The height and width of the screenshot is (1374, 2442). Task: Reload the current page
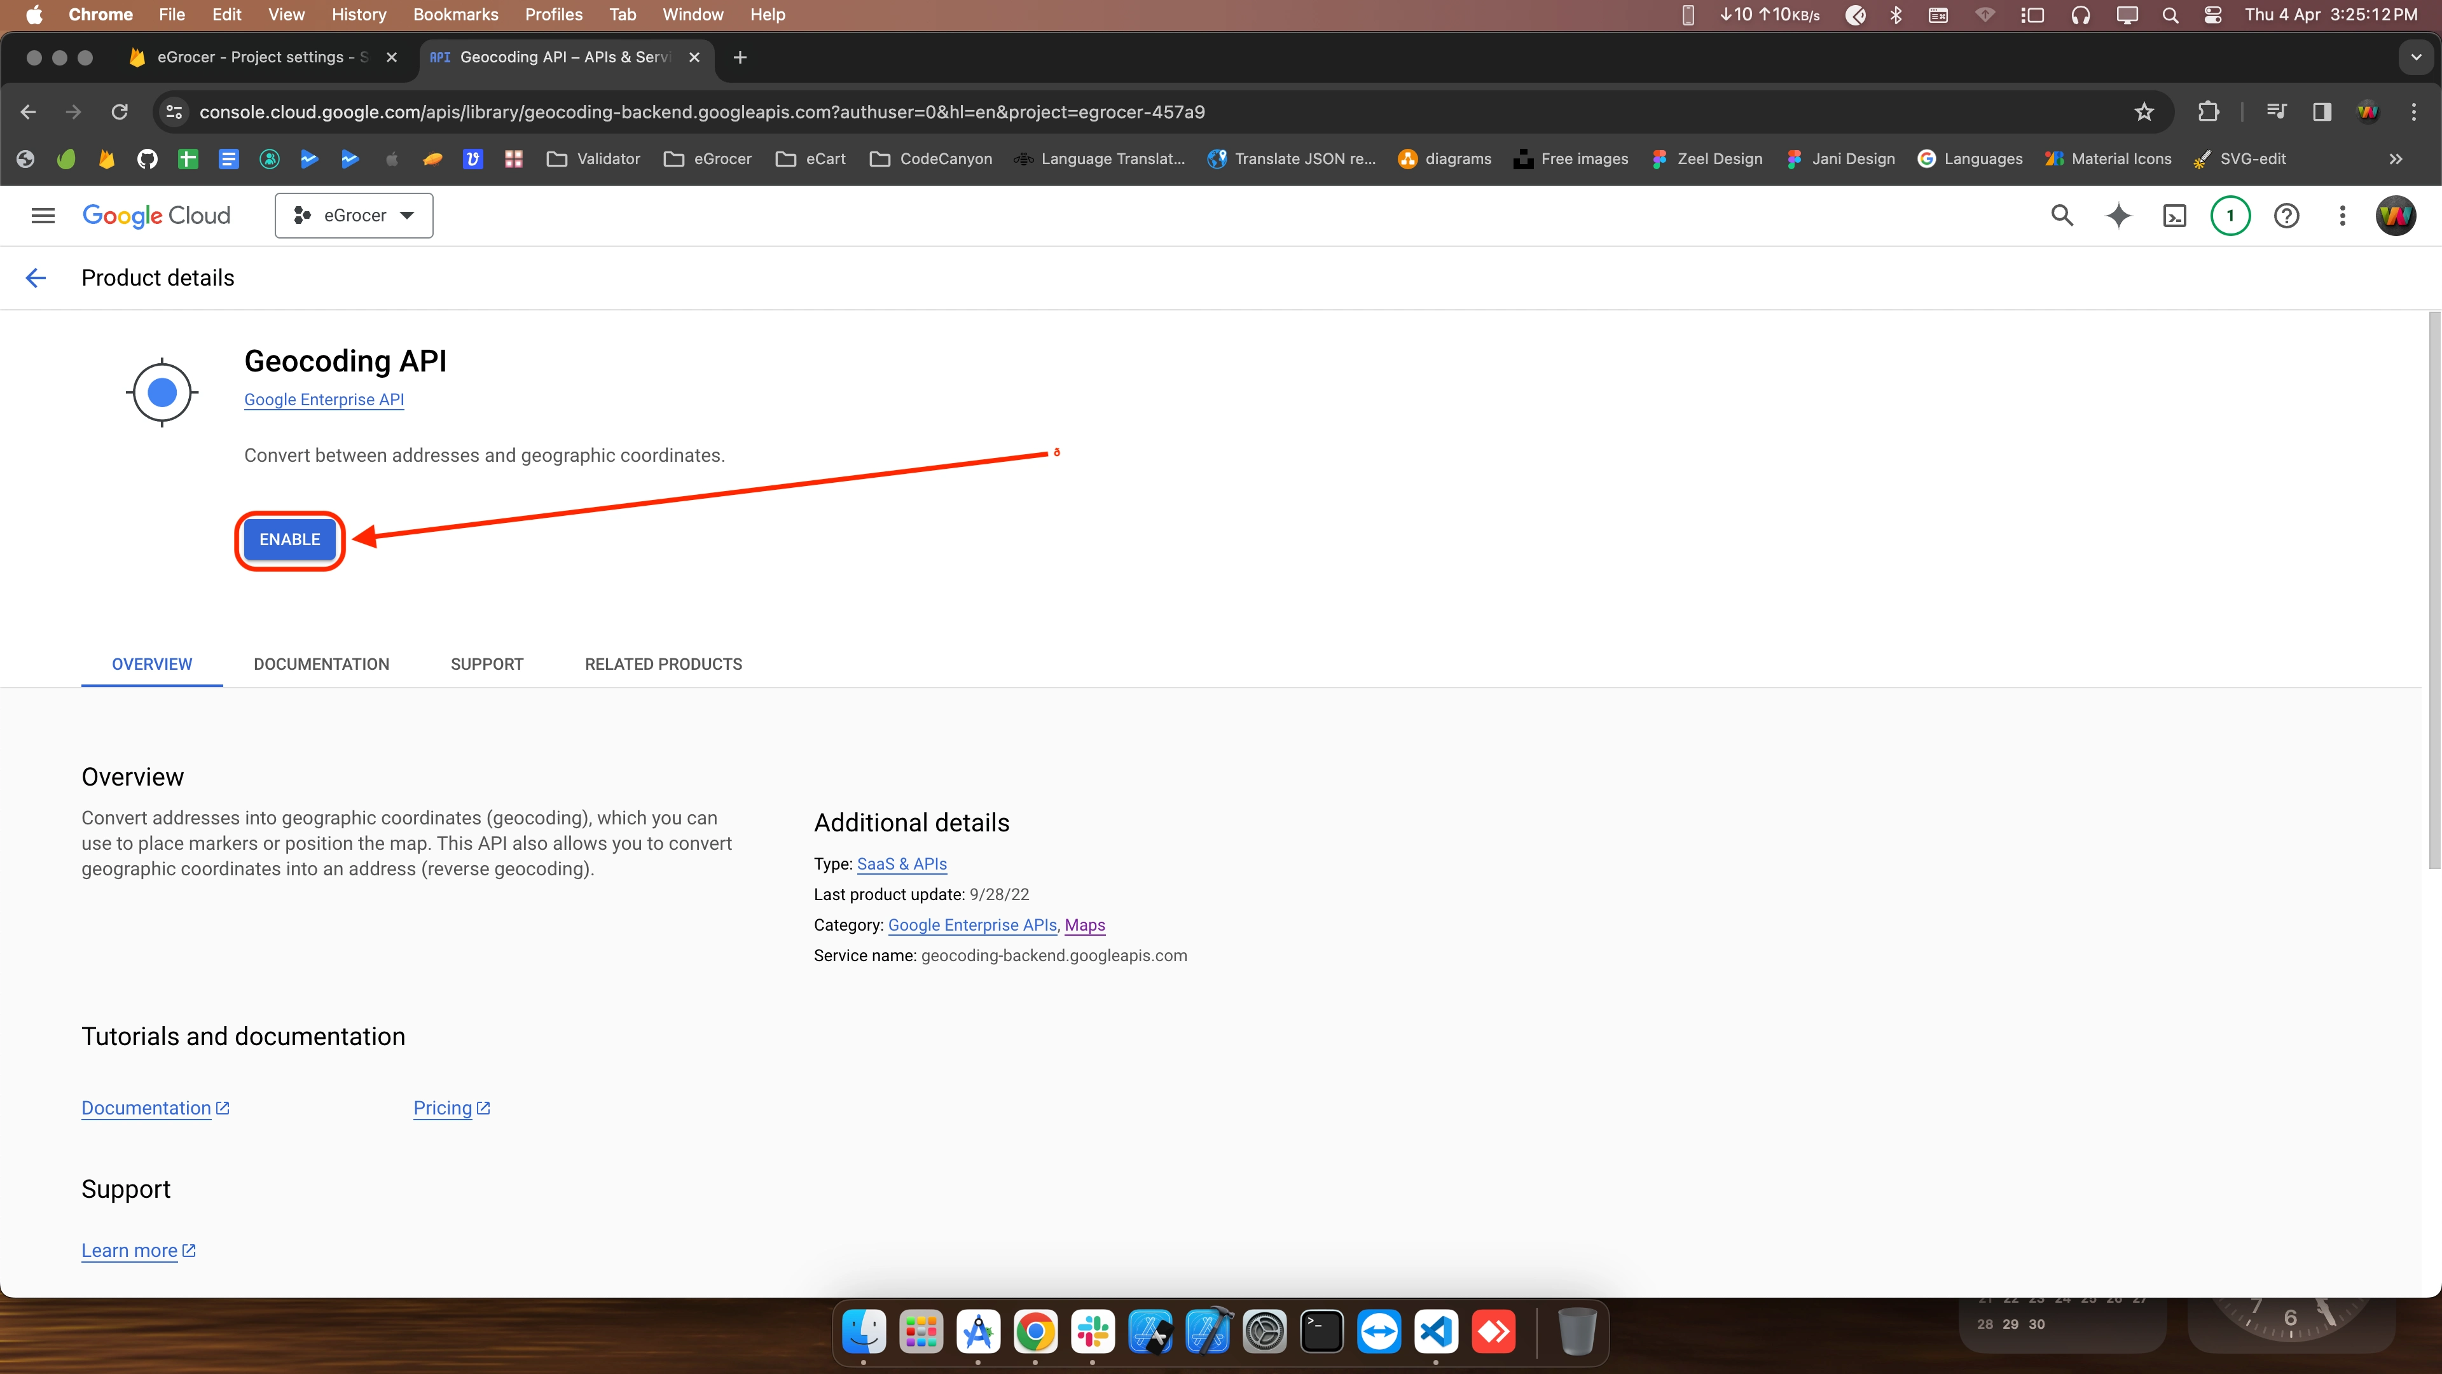click(120, 112)
